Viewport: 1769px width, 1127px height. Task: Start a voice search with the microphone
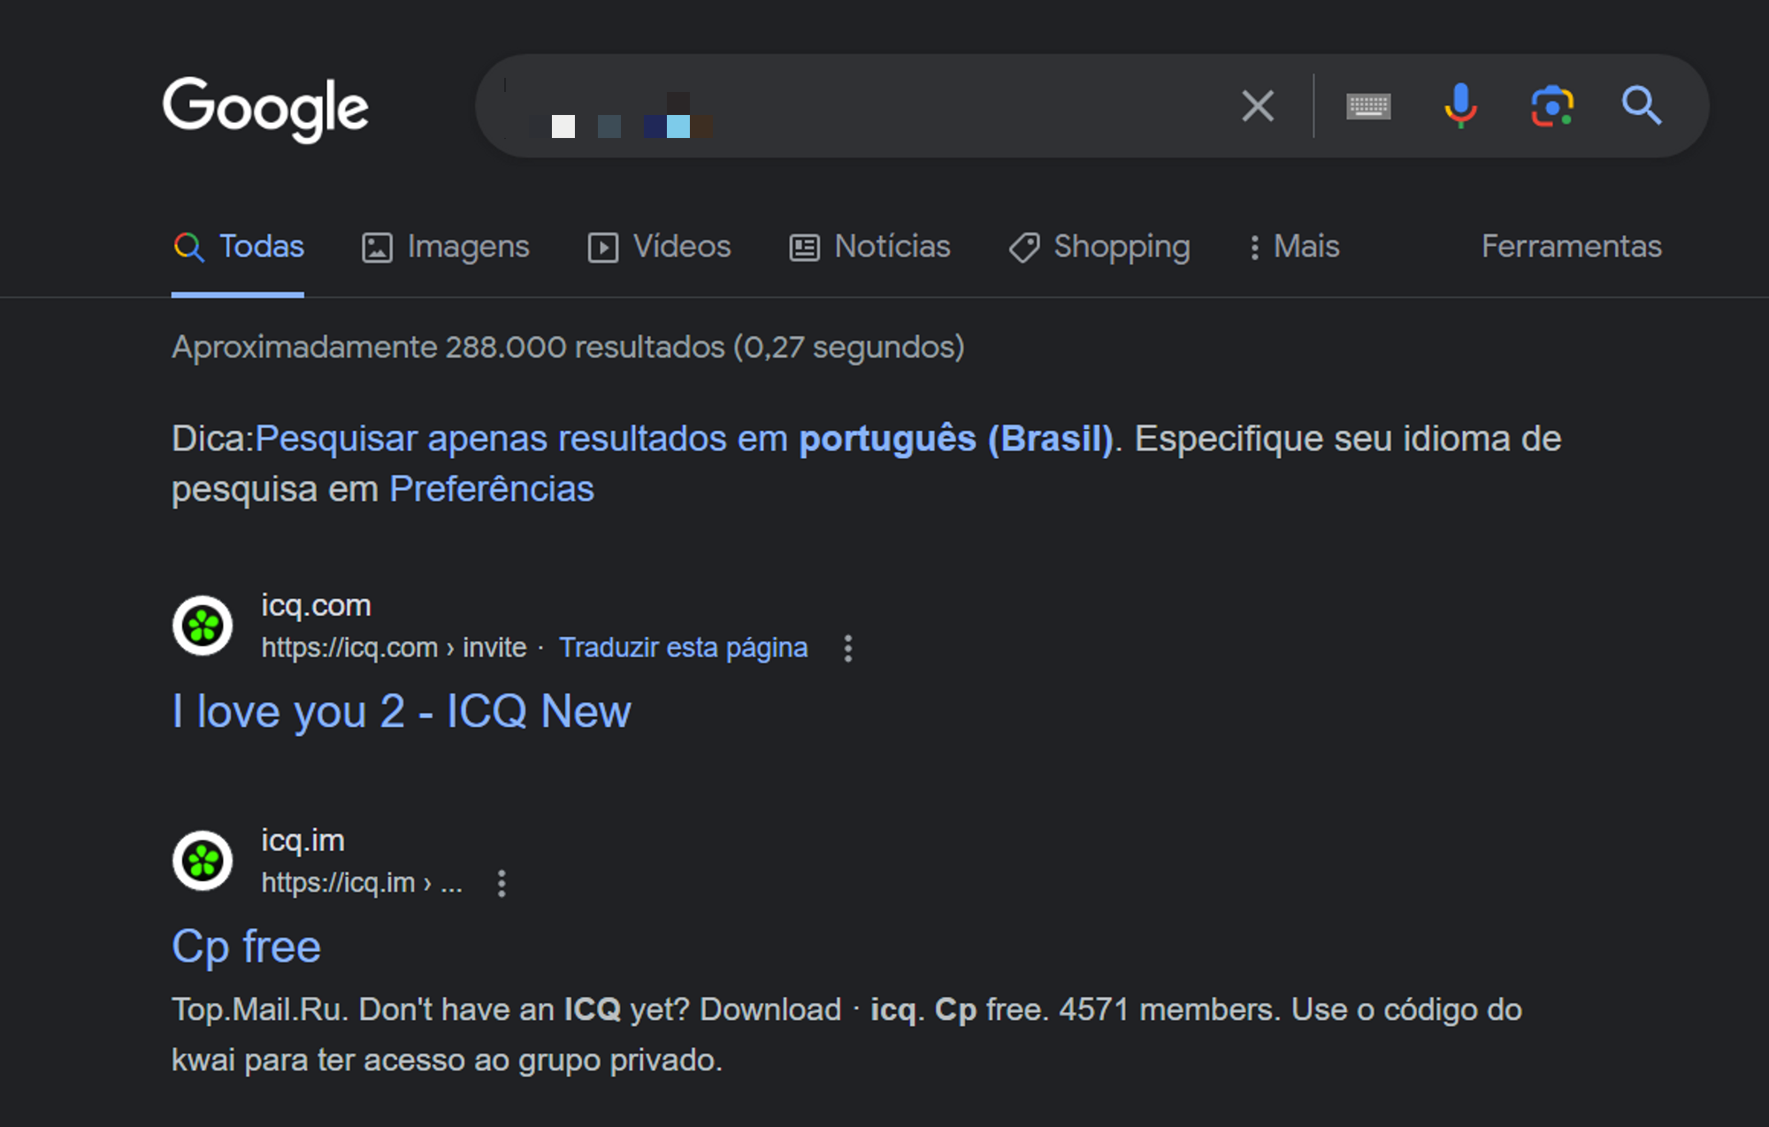coord(1460,106)
